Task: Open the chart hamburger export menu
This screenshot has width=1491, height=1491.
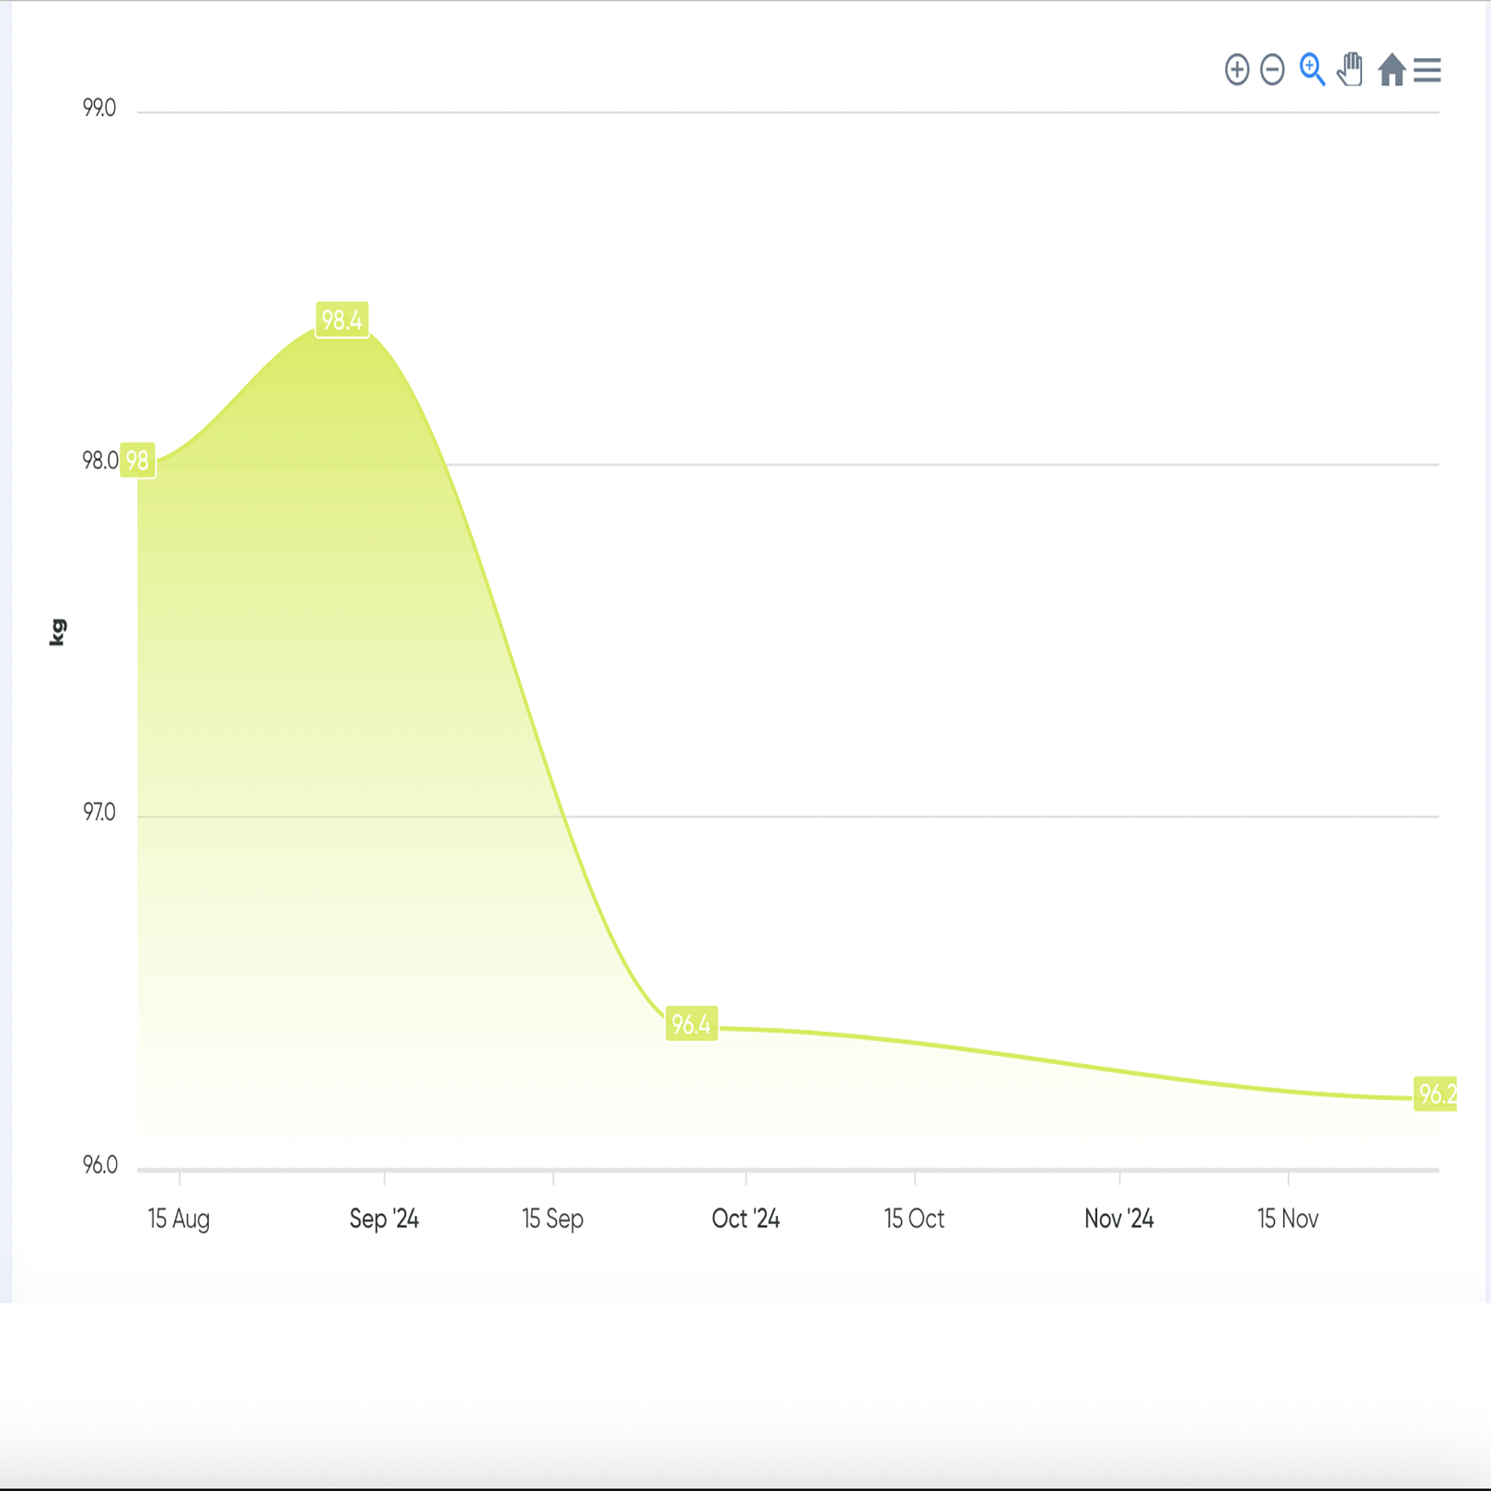Action: tap(1427, 70)
